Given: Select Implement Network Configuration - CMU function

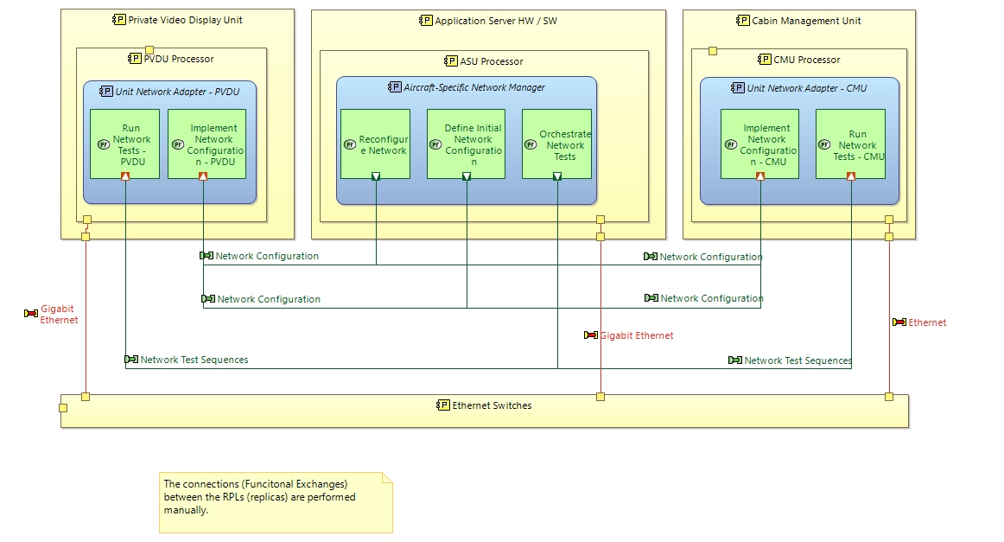Looking at the screenshot, I should coord(760,143).
